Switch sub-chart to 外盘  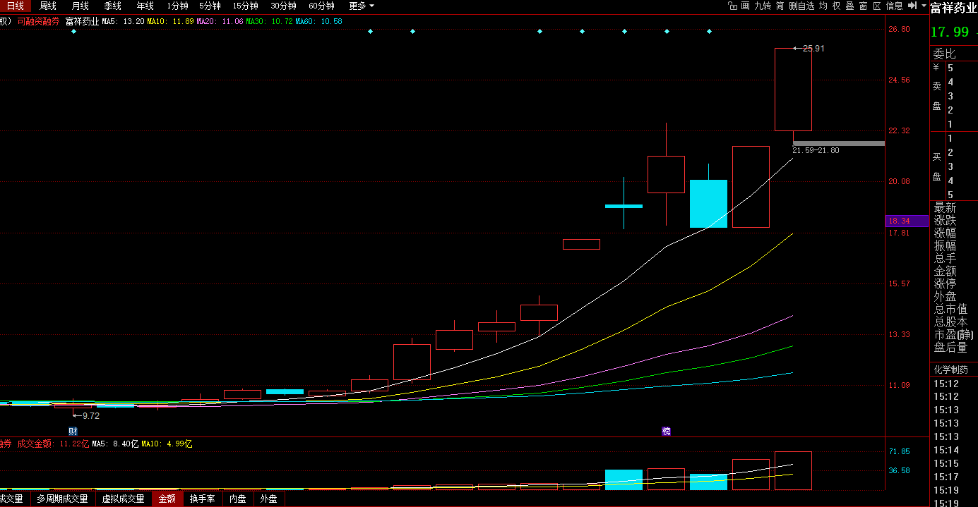[268, 499]
